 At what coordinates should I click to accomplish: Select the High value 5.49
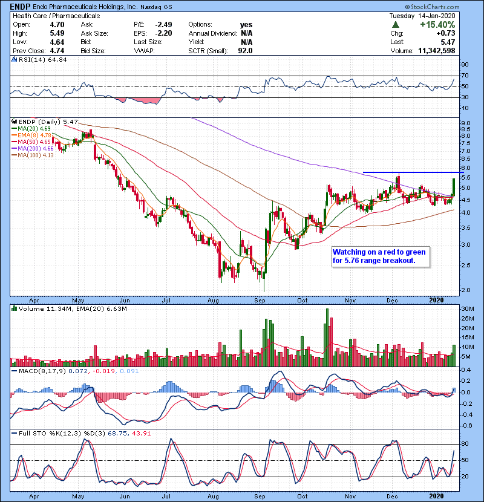click(57, 33)
